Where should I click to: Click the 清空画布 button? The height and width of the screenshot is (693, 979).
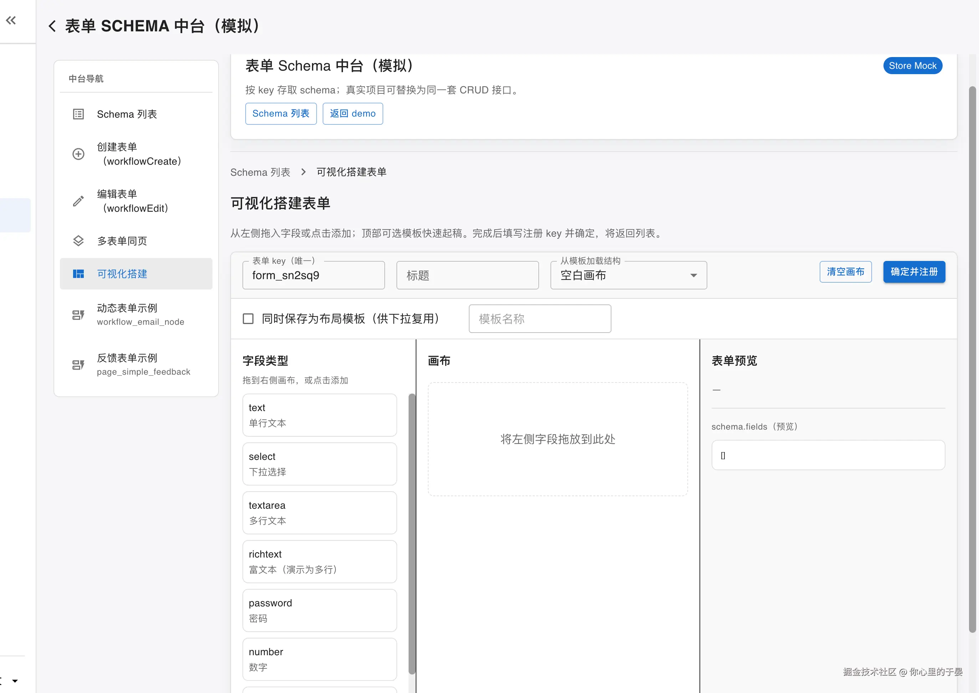(845, 272)
